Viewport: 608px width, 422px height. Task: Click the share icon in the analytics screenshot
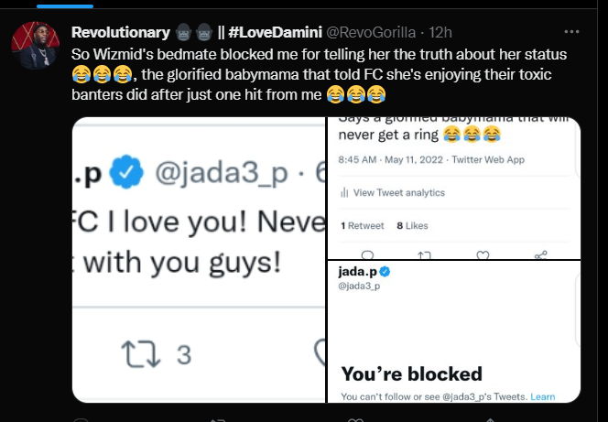(540, 255)
